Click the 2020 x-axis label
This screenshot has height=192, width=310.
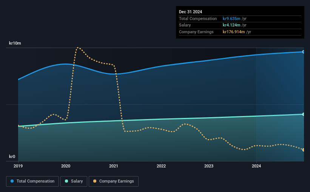point(66,166)
